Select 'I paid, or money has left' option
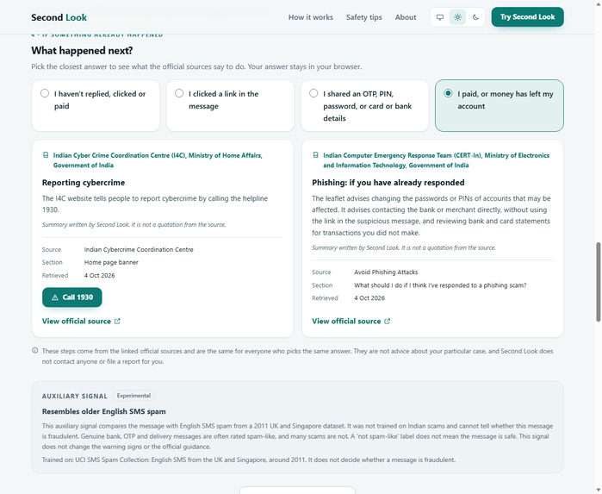Viewport: 602px width, 494px height. point(500,106)
